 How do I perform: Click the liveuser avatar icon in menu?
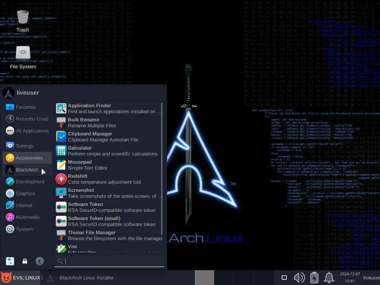click(9, 93)
